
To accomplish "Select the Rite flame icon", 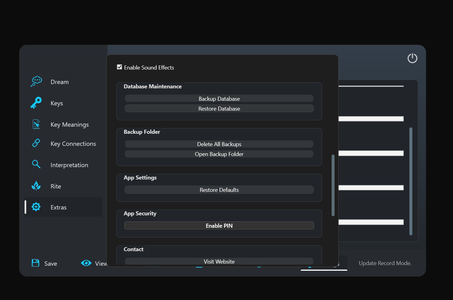I will pyautogui.click(x=36, y=186).
